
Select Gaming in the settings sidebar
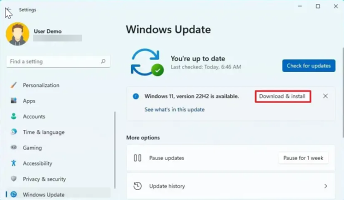pos(32,148)
